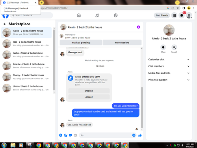
Task: Click Find friends button
Action: coord(162,15)
